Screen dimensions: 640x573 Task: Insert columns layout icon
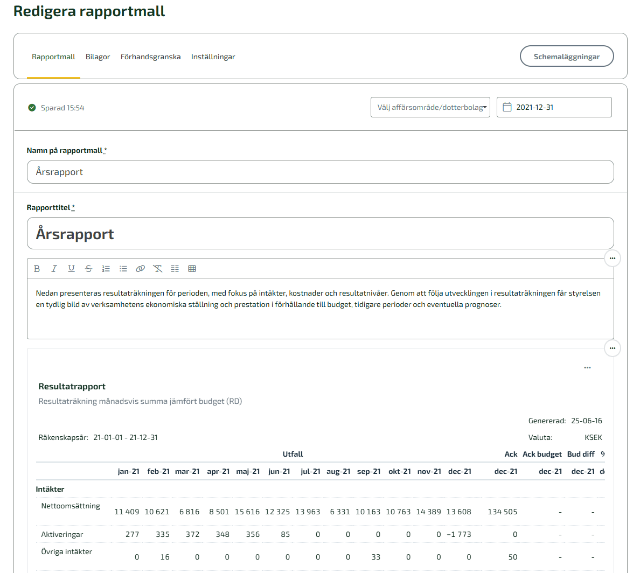(175, 269)
